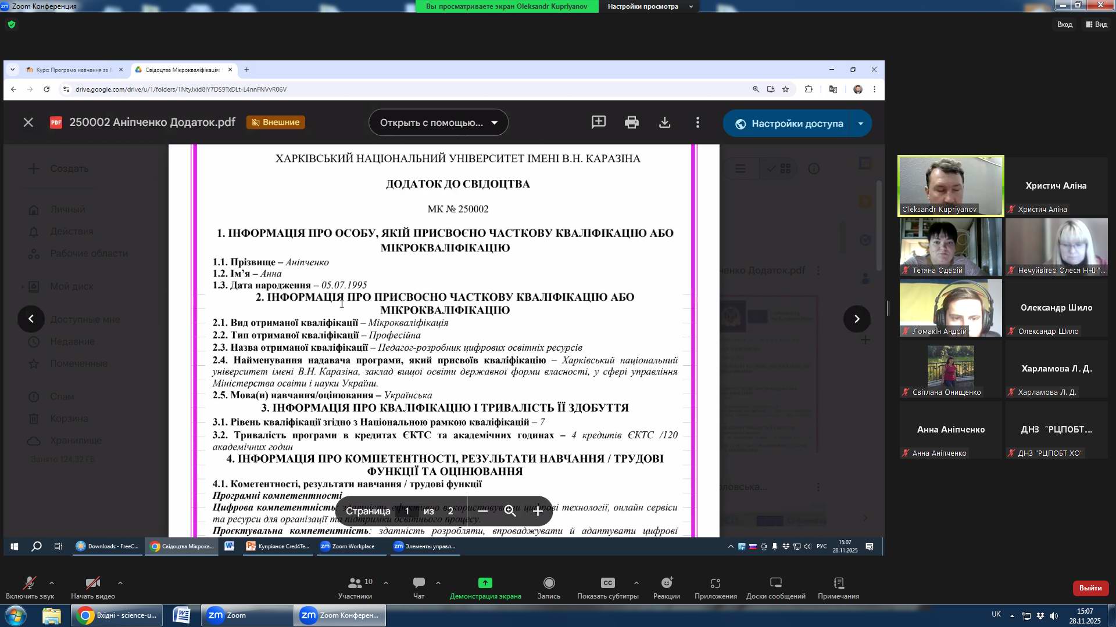Click the Record meeting icon
Image resolution: width=1116 pixels, height=627 pixels.
pyautogui.click(x=549, y=583)
